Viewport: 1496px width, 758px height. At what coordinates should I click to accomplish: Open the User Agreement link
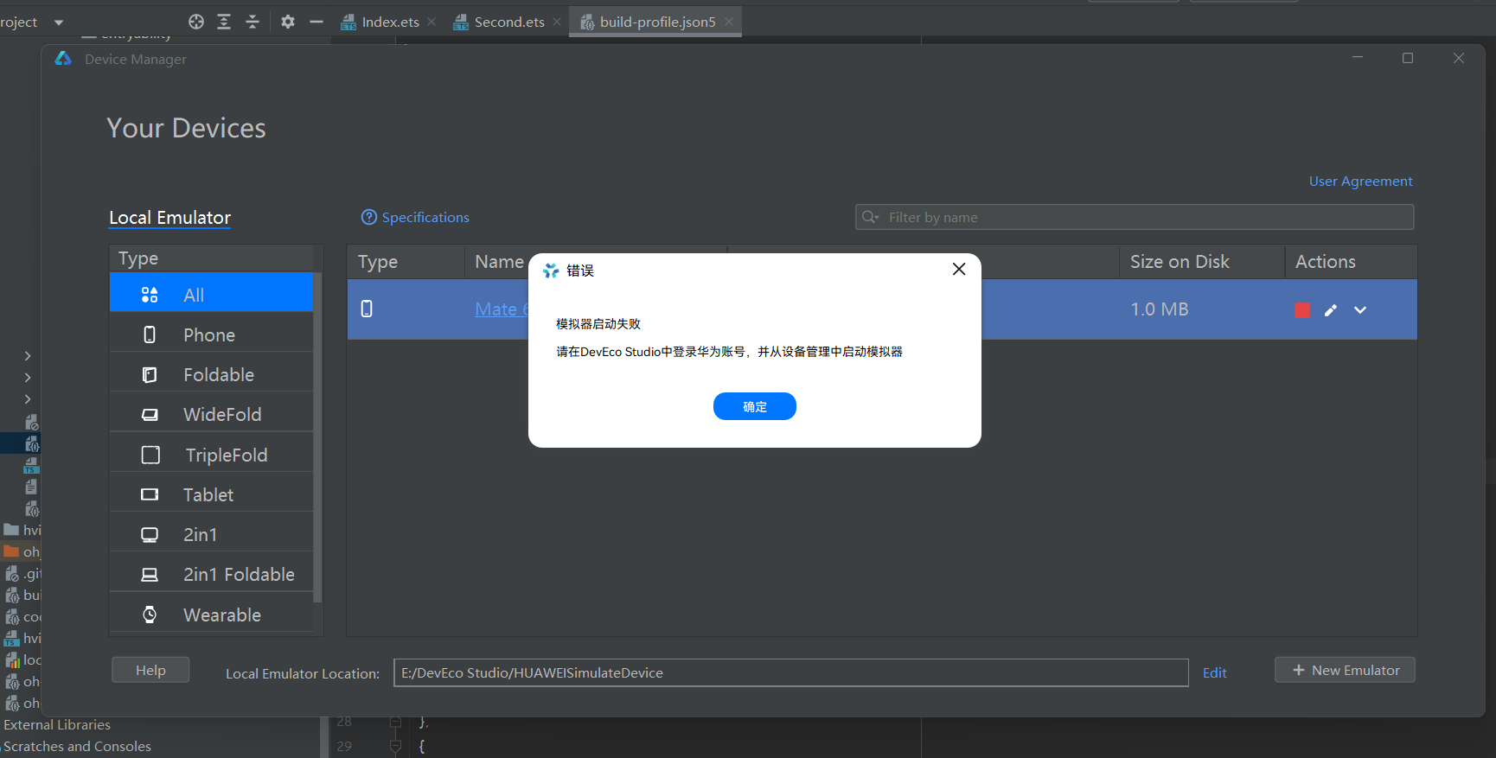click(x=1360, y=181)
